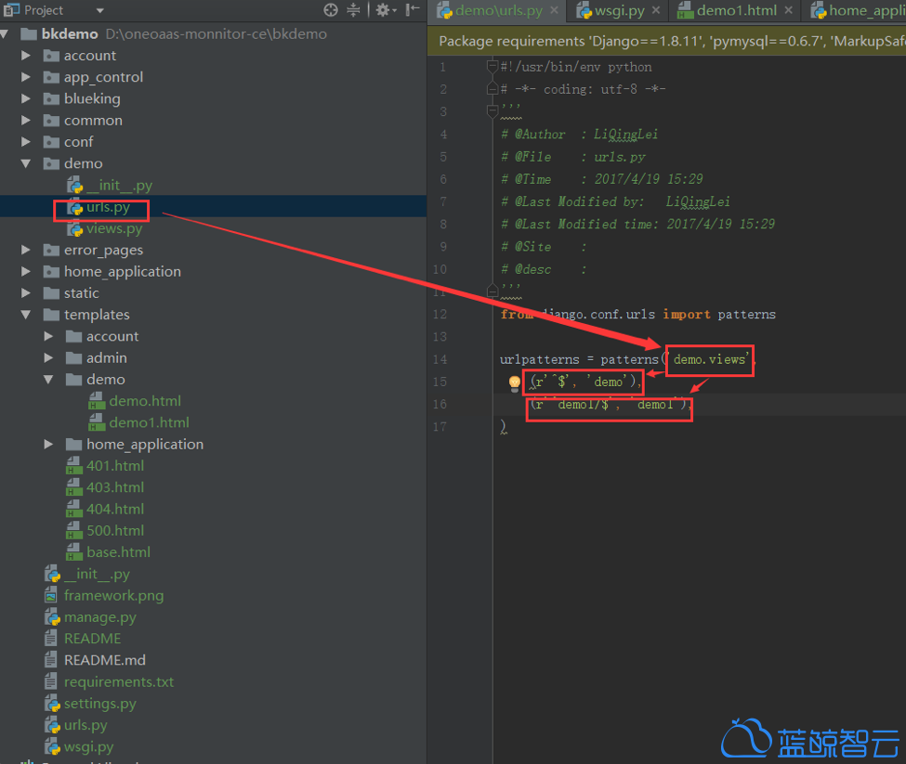Screen dimensions: 906x764
Task: Click line number 17 in gutter
Action: 440,427
